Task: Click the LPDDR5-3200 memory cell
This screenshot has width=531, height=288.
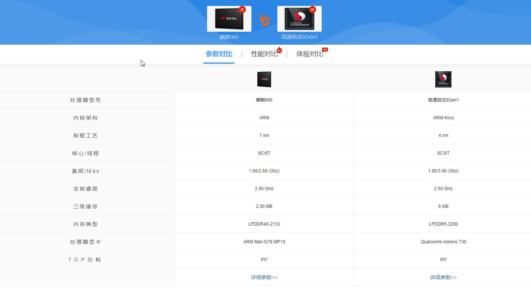Action: tap(443, 224)
